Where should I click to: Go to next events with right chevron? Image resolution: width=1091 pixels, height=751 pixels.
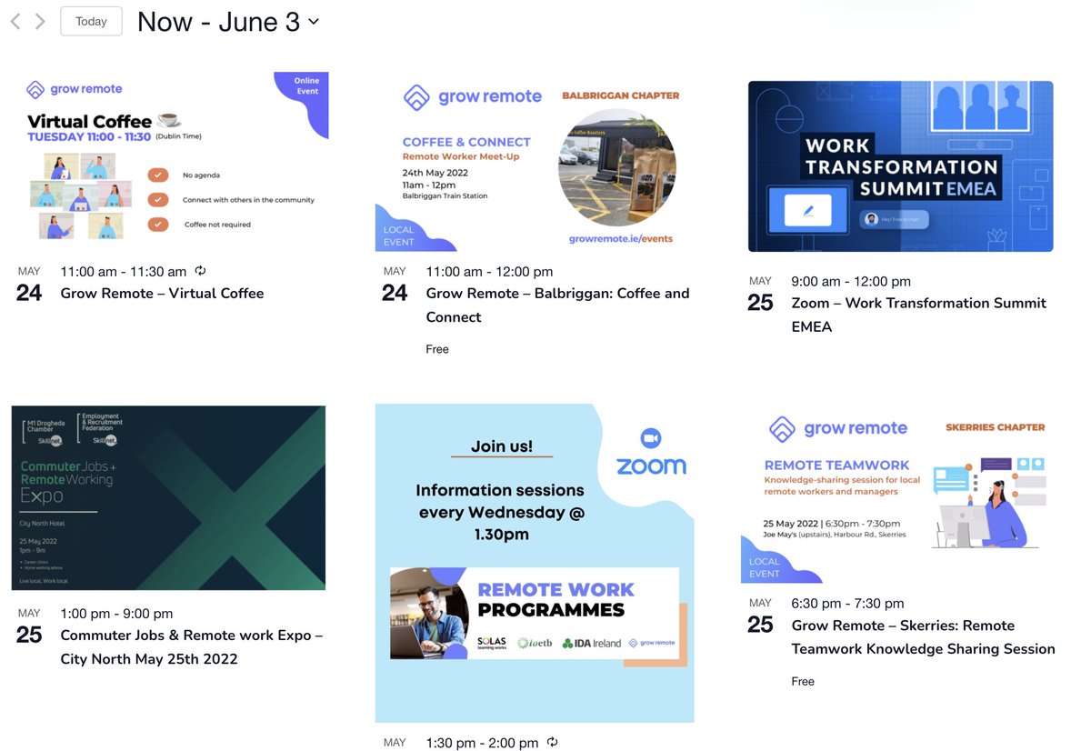[40, 21]
